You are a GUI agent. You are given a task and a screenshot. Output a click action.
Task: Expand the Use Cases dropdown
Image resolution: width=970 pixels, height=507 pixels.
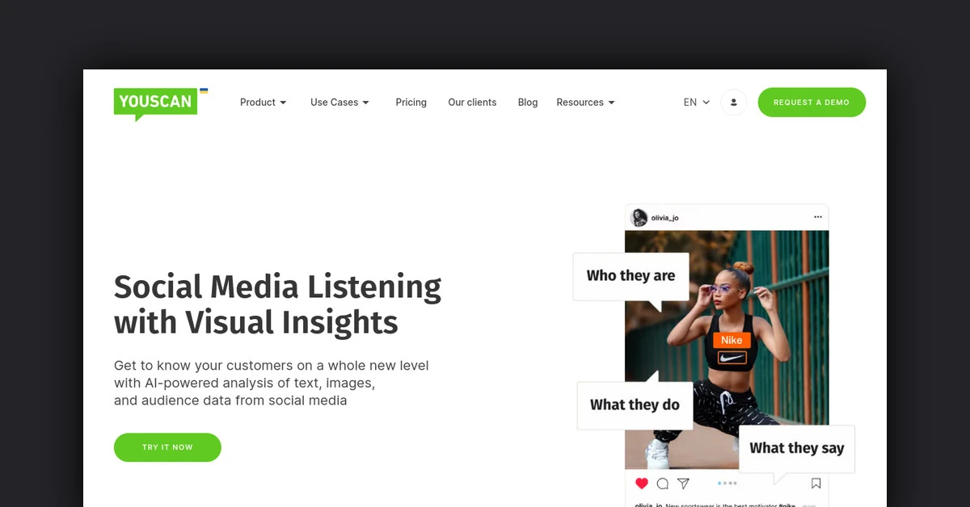pyautogui.click(x=340, y=103)
